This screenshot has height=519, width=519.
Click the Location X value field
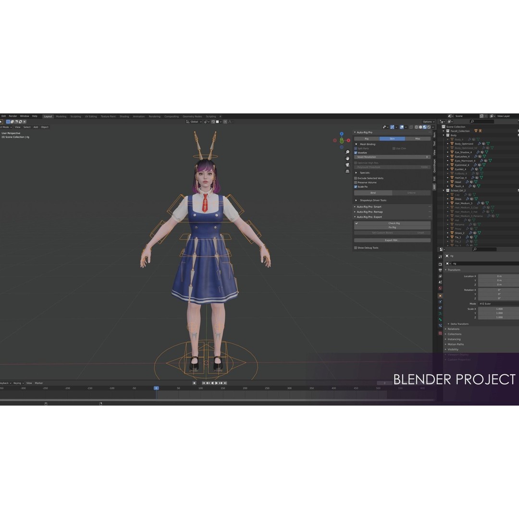(x=498, y=276)
